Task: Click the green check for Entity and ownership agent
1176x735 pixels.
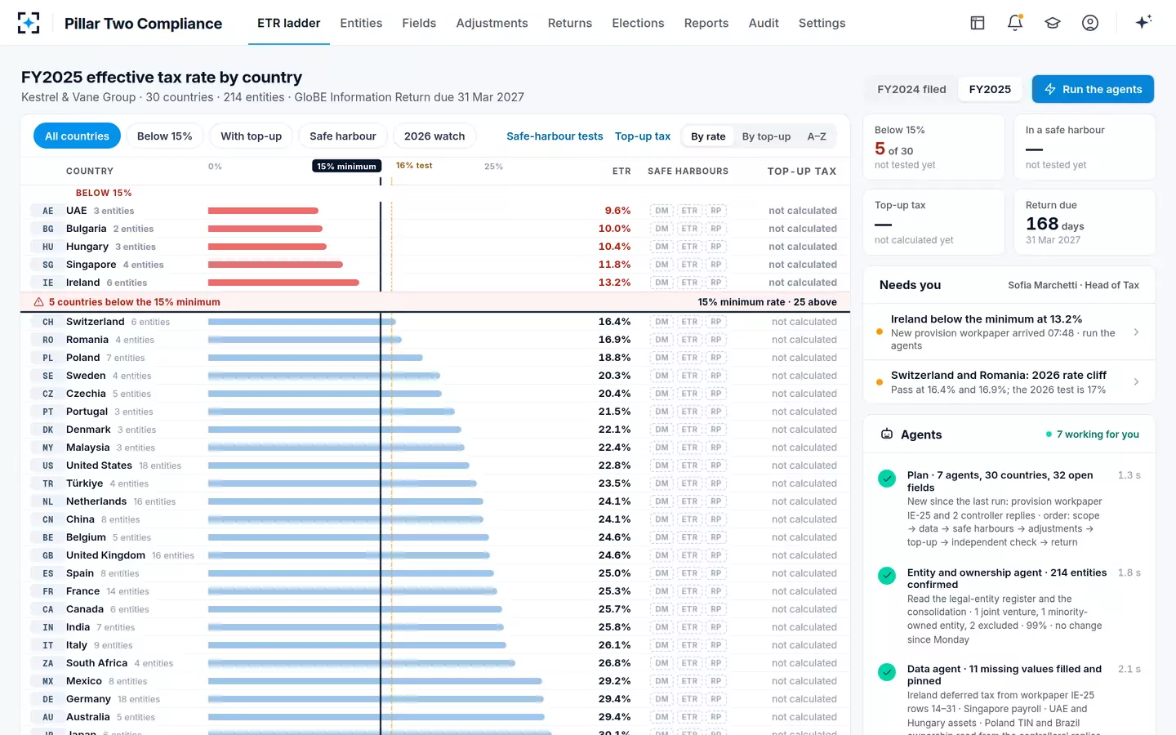Action: [887, 576]
